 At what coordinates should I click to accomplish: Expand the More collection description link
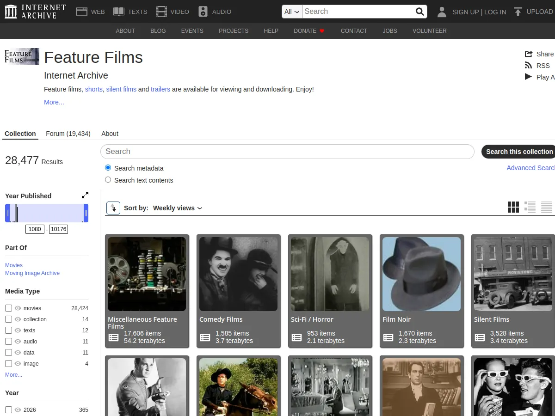pyautogui.click(x=54, y=102)
